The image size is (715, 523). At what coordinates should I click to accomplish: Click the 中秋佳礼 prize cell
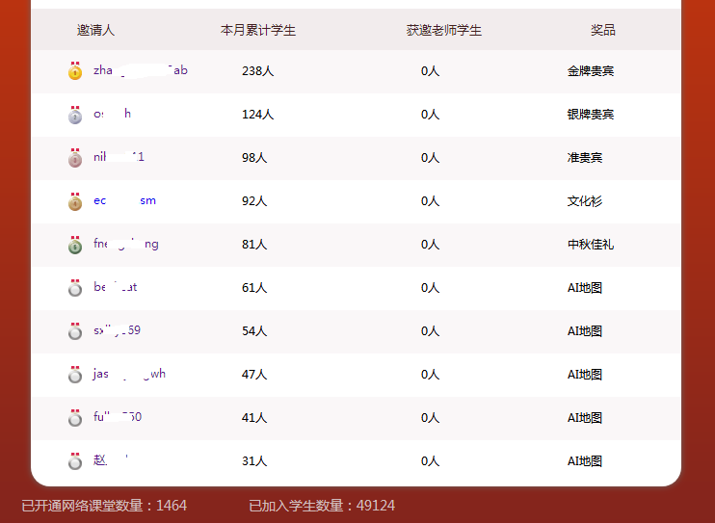click(591, 245)
